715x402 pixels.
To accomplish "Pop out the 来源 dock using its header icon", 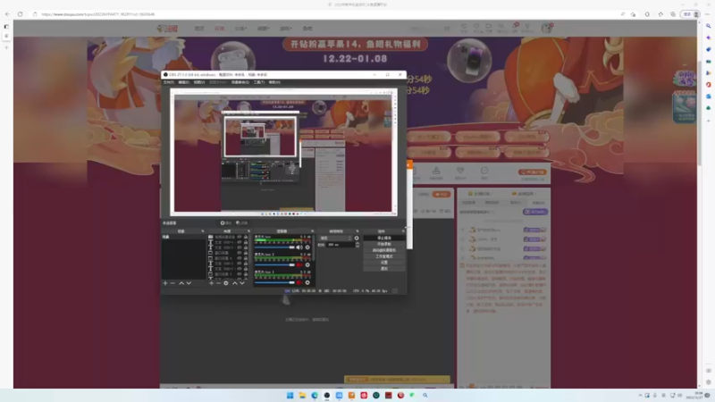I will [248, 231].
